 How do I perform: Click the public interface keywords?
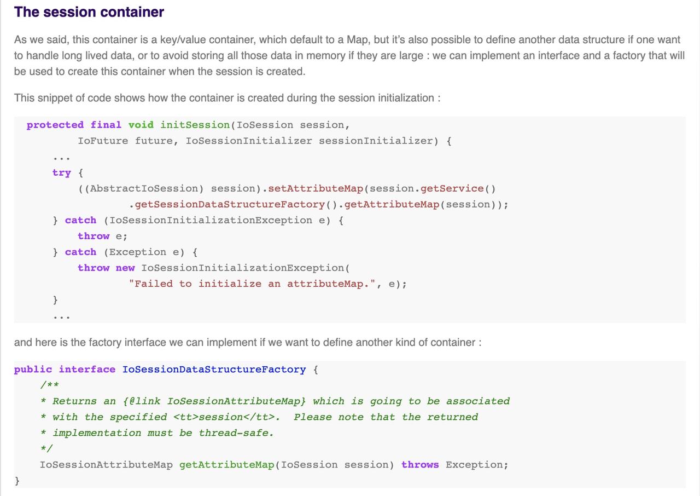coord(65,370)
